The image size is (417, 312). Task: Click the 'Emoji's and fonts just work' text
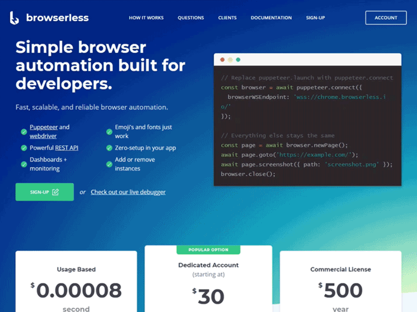click(143, 132)
